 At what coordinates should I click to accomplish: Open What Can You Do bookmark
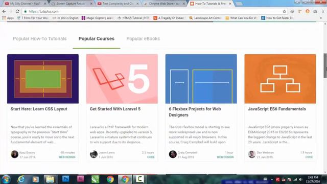[x=241, y=18]
